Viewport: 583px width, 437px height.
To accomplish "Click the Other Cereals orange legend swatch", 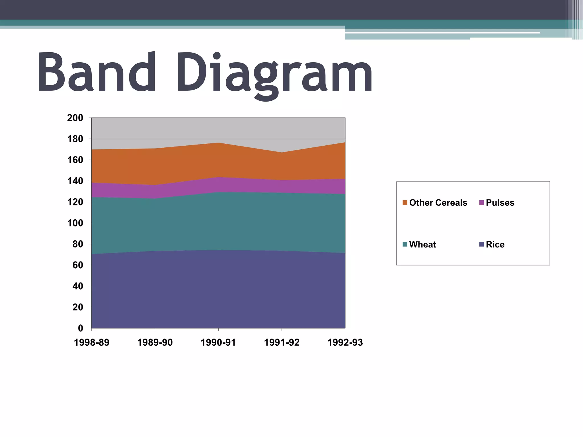I will [x=405, y=203].
